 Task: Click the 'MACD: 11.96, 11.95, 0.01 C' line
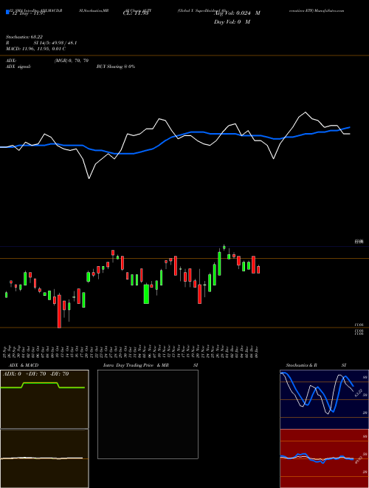pos(35,49)
